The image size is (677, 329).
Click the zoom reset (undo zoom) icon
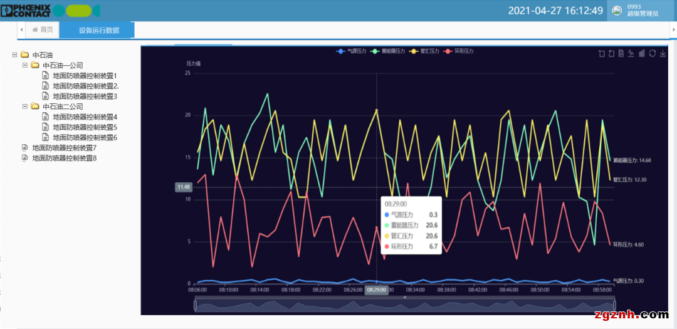611,53
